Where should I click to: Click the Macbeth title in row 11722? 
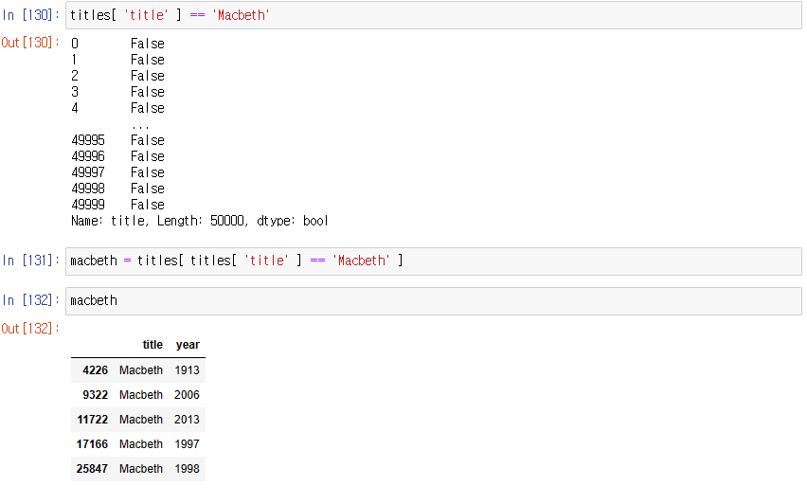[141, 420]
